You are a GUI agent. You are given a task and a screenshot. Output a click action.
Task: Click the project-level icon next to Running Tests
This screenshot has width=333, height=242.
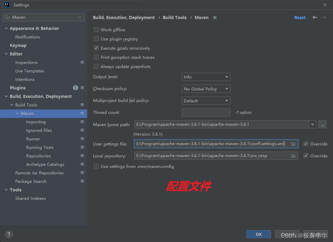tap(82, 147)
